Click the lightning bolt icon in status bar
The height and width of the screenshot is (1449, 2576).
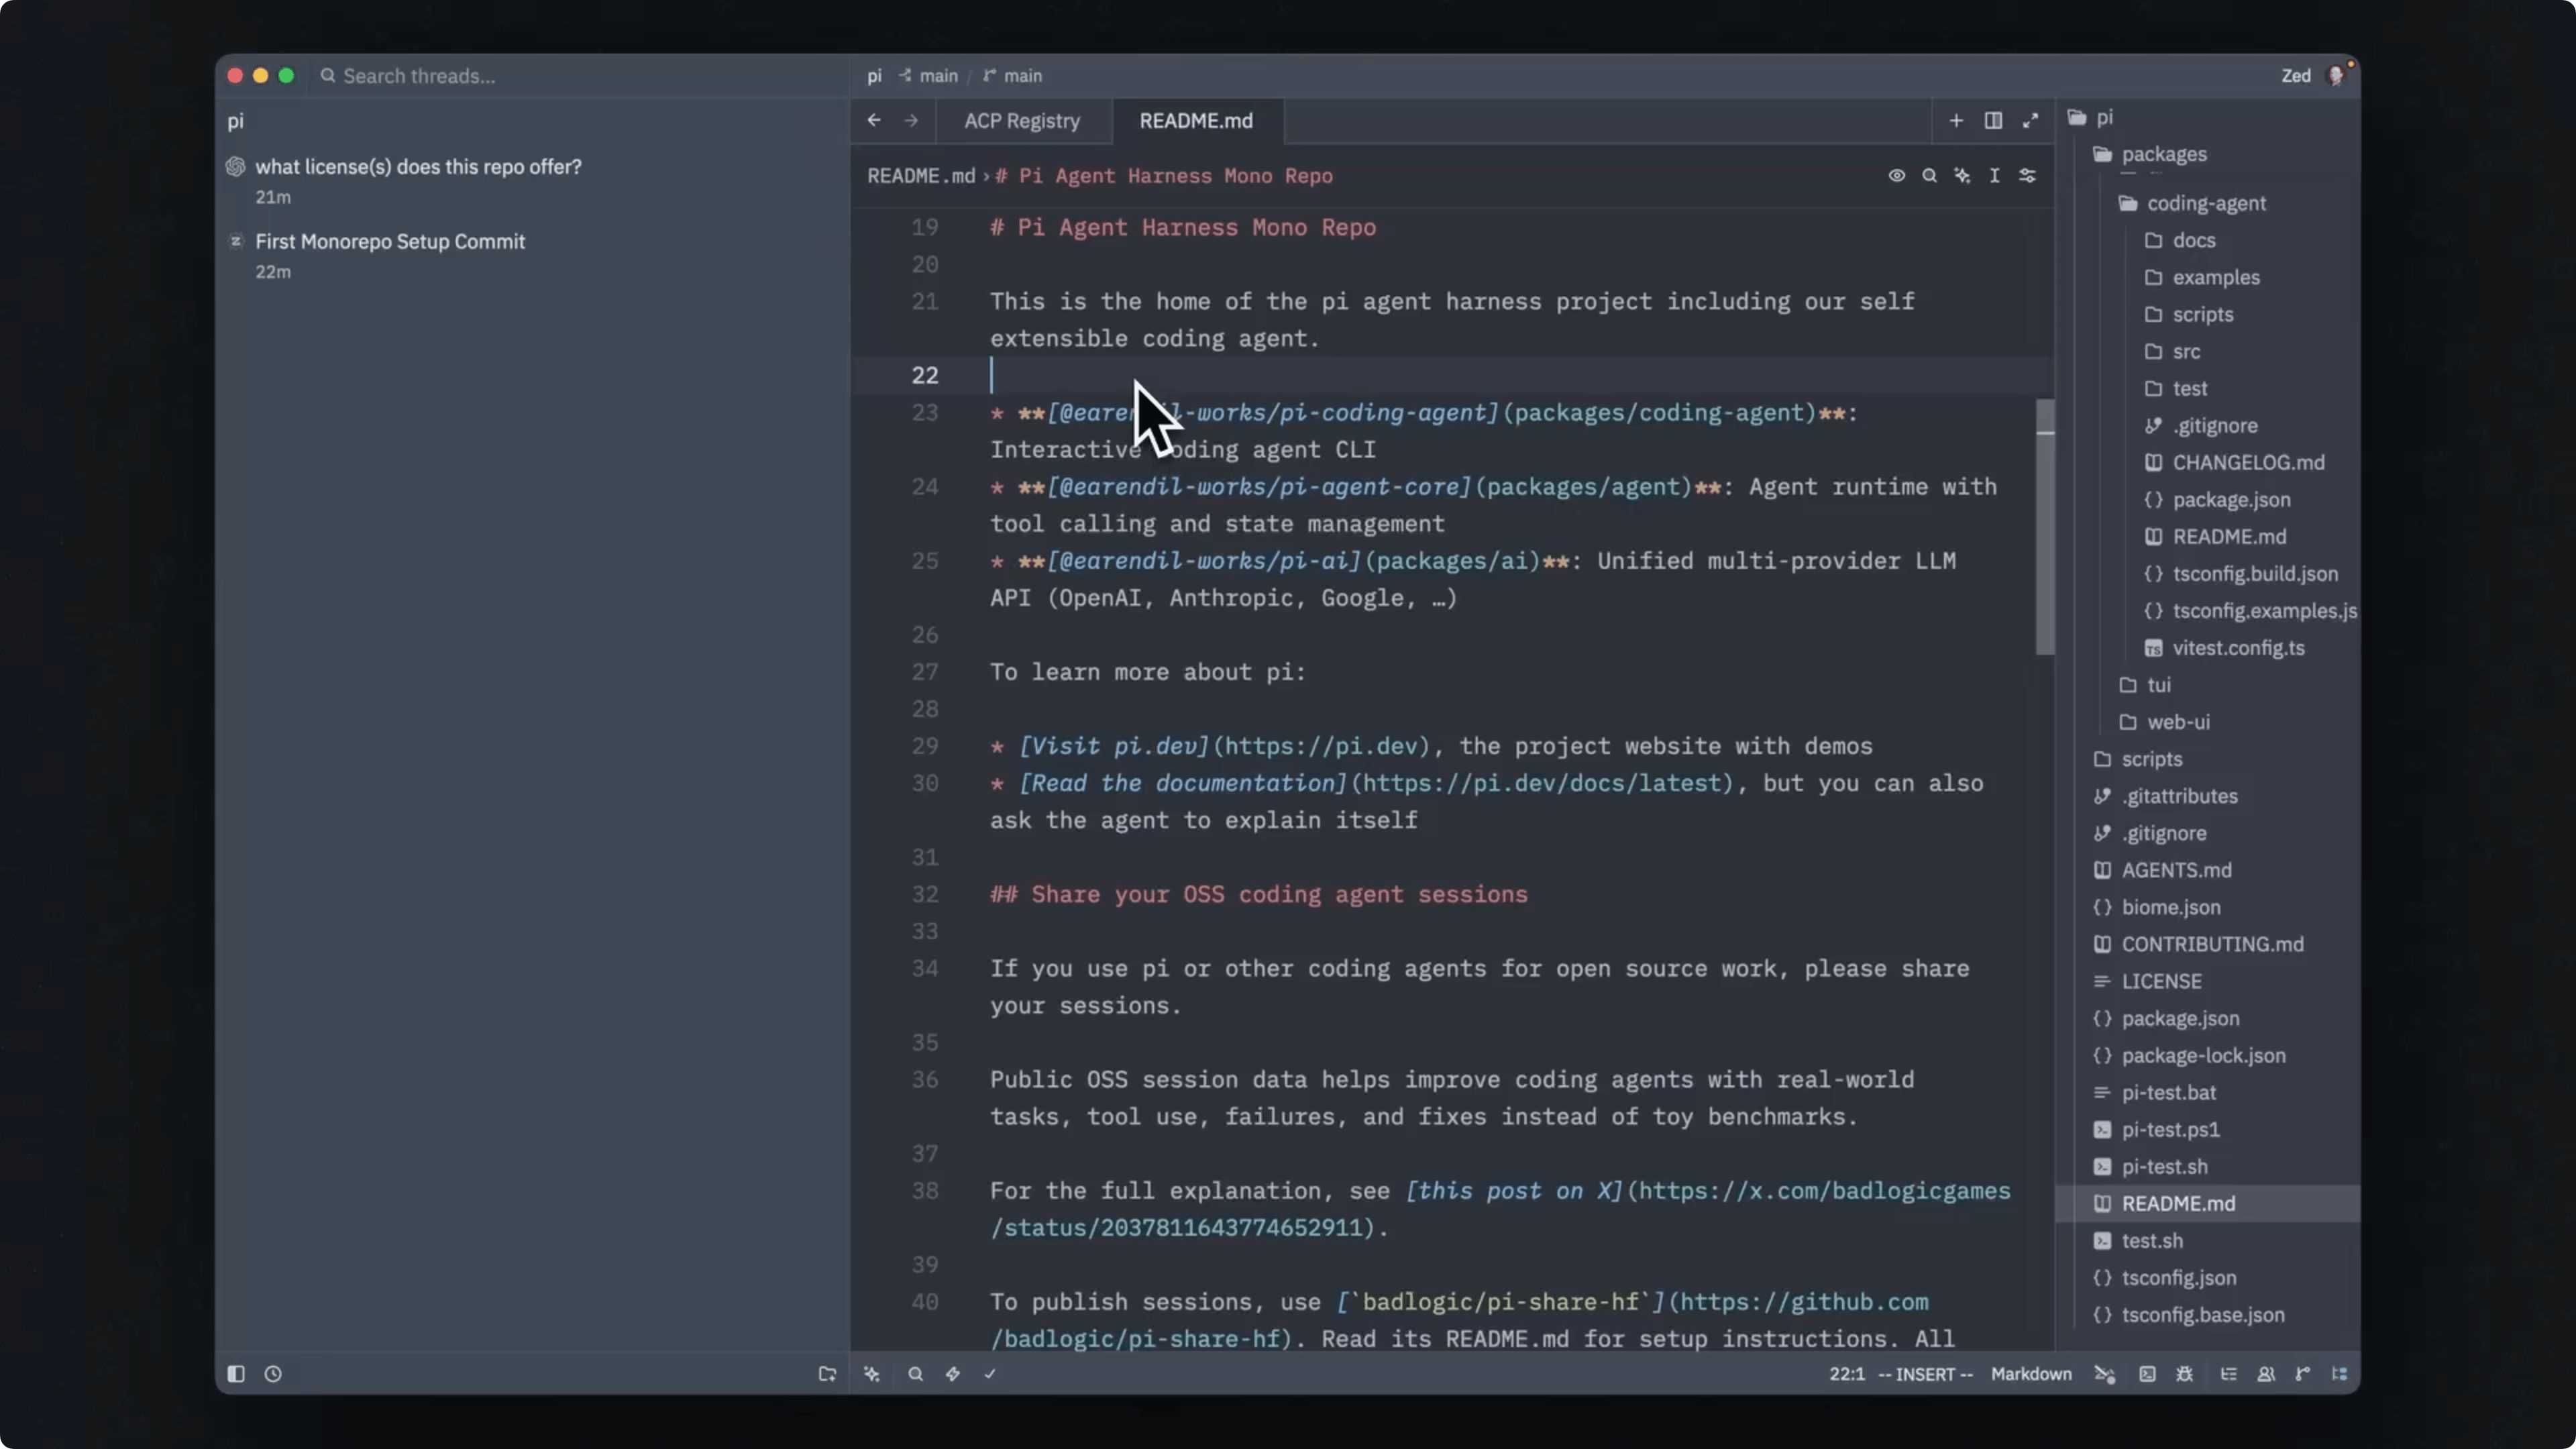[953, 1374]
